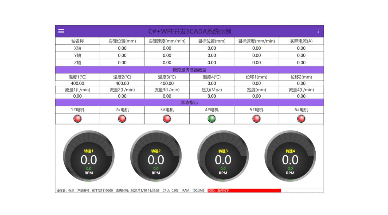
Task: Select the 状态指示 section header
Action: [x=189, y=103]
